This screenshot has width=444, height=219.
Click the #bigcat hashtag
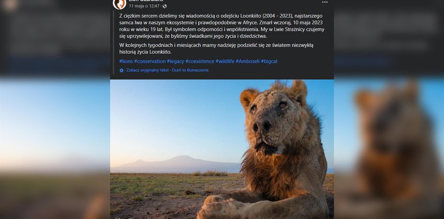coord(270,61)
